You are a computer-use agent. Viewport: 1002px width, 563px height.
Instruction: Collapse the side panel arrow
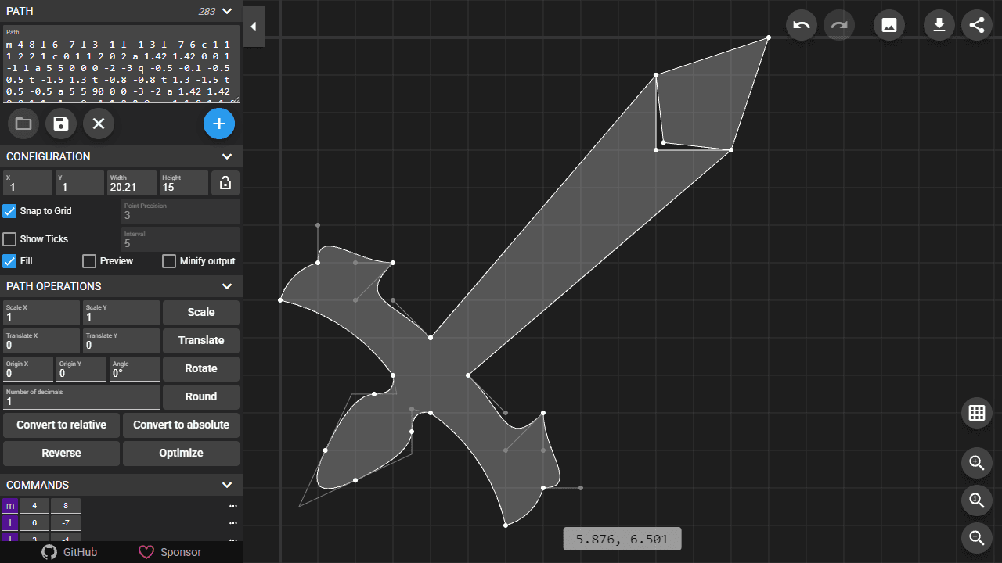click(254, 27)
